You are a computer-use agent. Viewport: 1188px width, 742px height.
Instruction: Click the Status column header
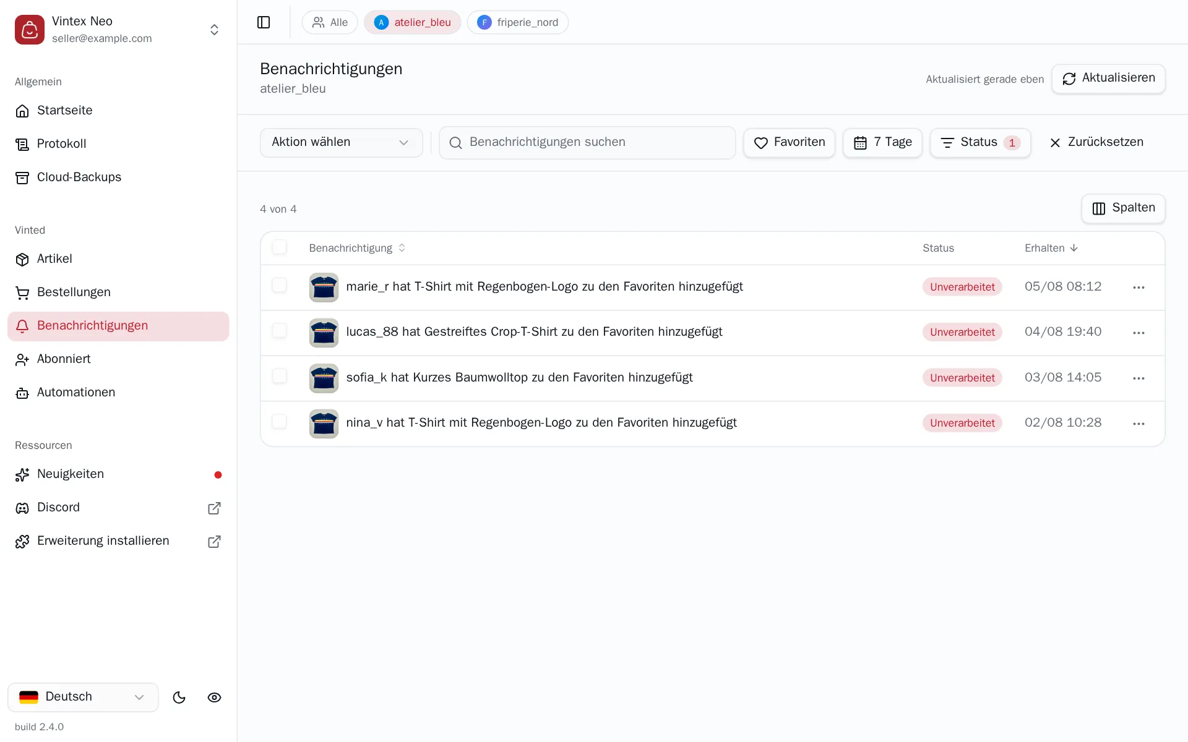click(938, 248)
